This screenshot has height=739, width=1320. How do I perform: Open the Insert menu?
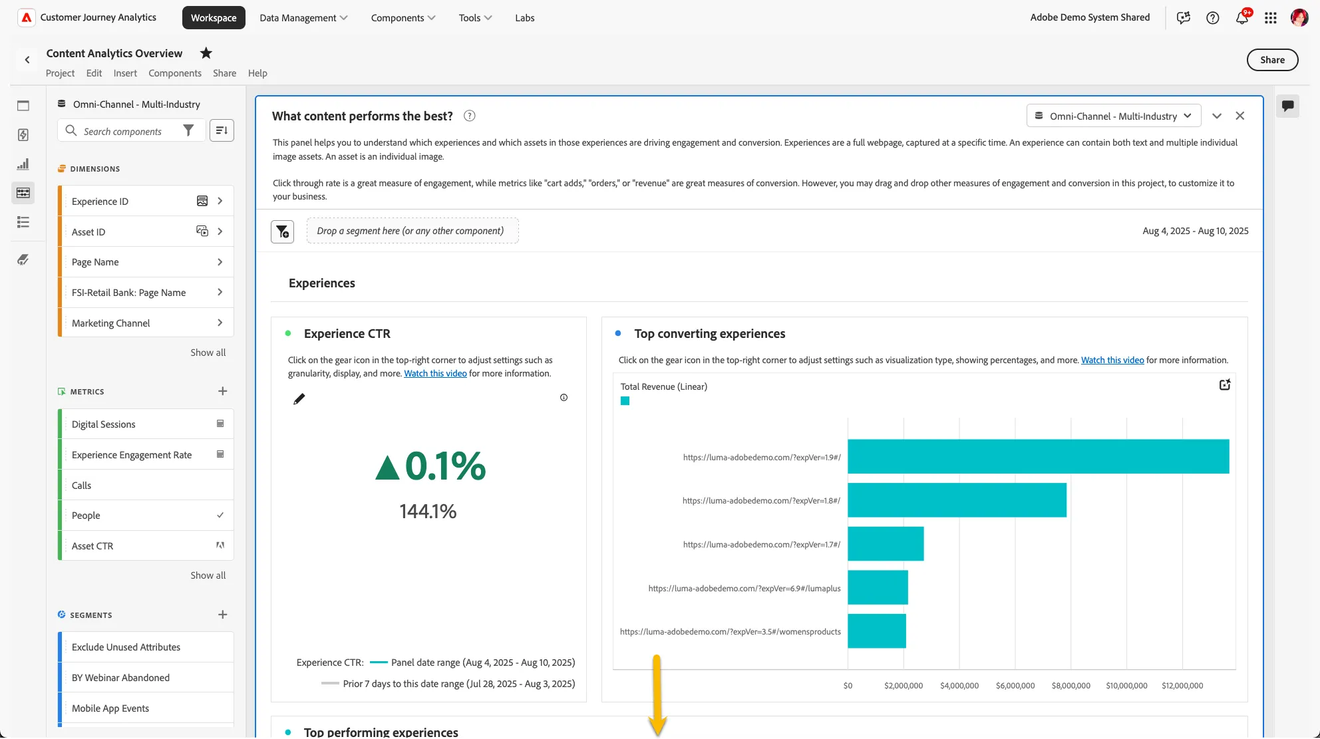[x=125, y=73]
